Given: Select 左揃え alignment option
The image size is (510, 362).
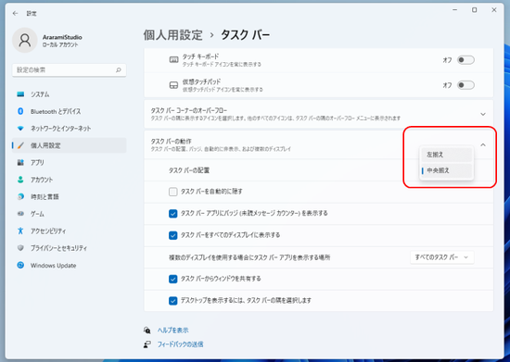Looking at the screenshot, I should [x=447, y=155].
